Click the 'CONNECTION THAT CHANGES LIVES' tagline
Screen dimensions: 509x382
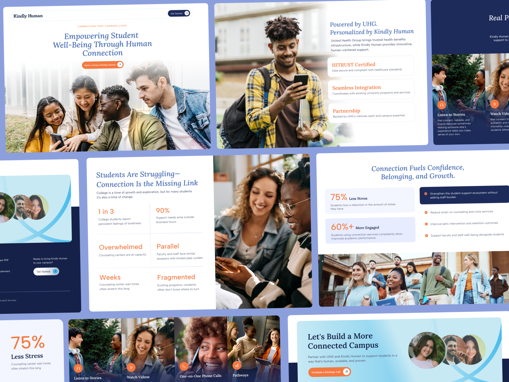click(x=102, y=26)
